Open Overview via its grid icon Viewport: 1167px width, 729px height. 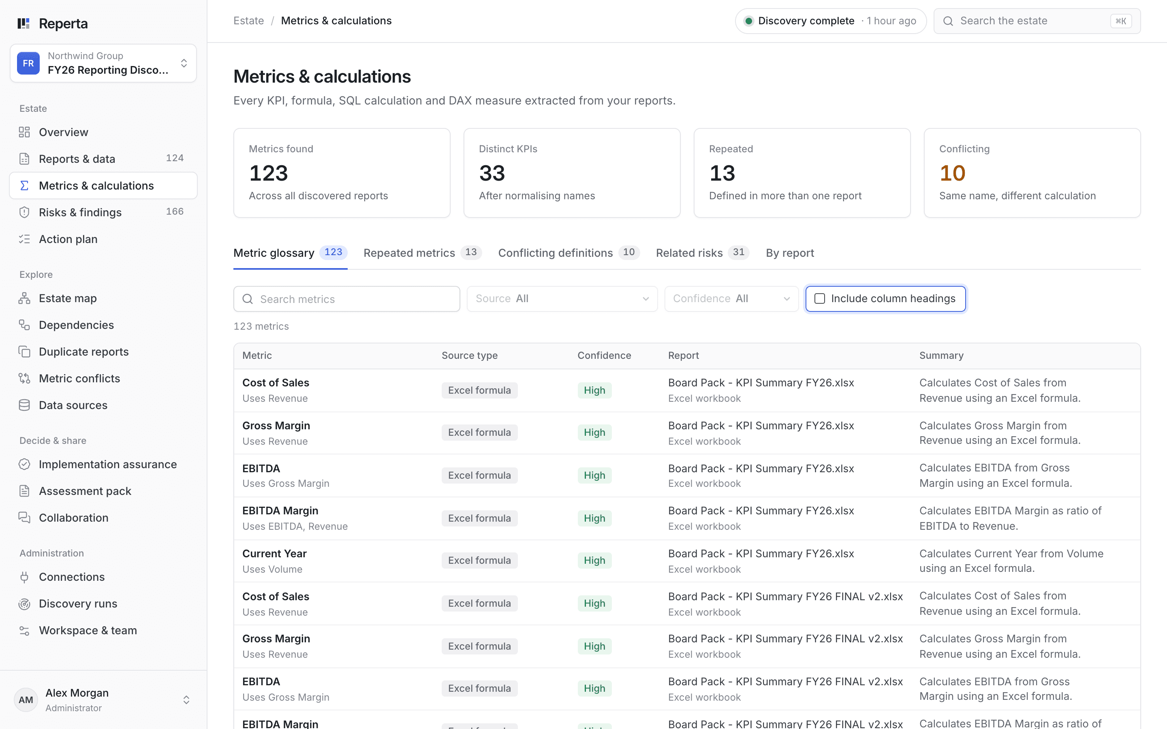coord(24,132)
